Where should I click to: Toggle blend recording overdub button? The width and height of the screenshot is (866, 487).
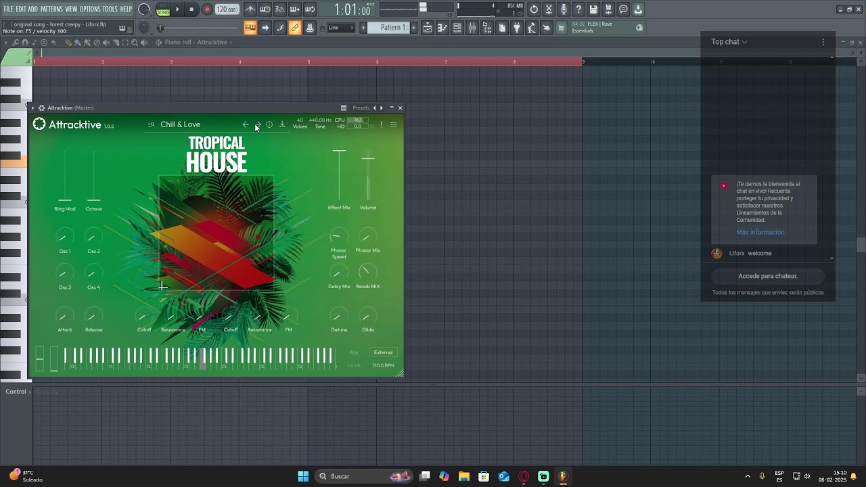pos(295,9)
